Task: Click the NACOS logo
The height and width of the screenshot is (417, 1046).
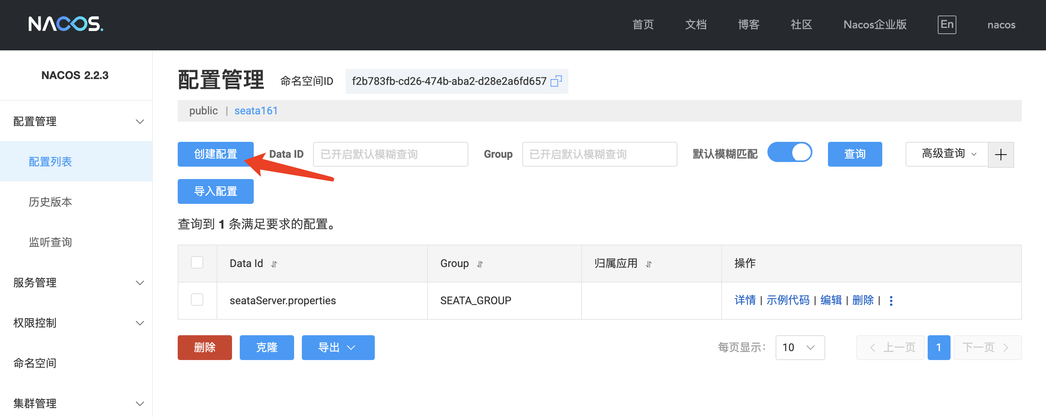Action: coord(66,24)
